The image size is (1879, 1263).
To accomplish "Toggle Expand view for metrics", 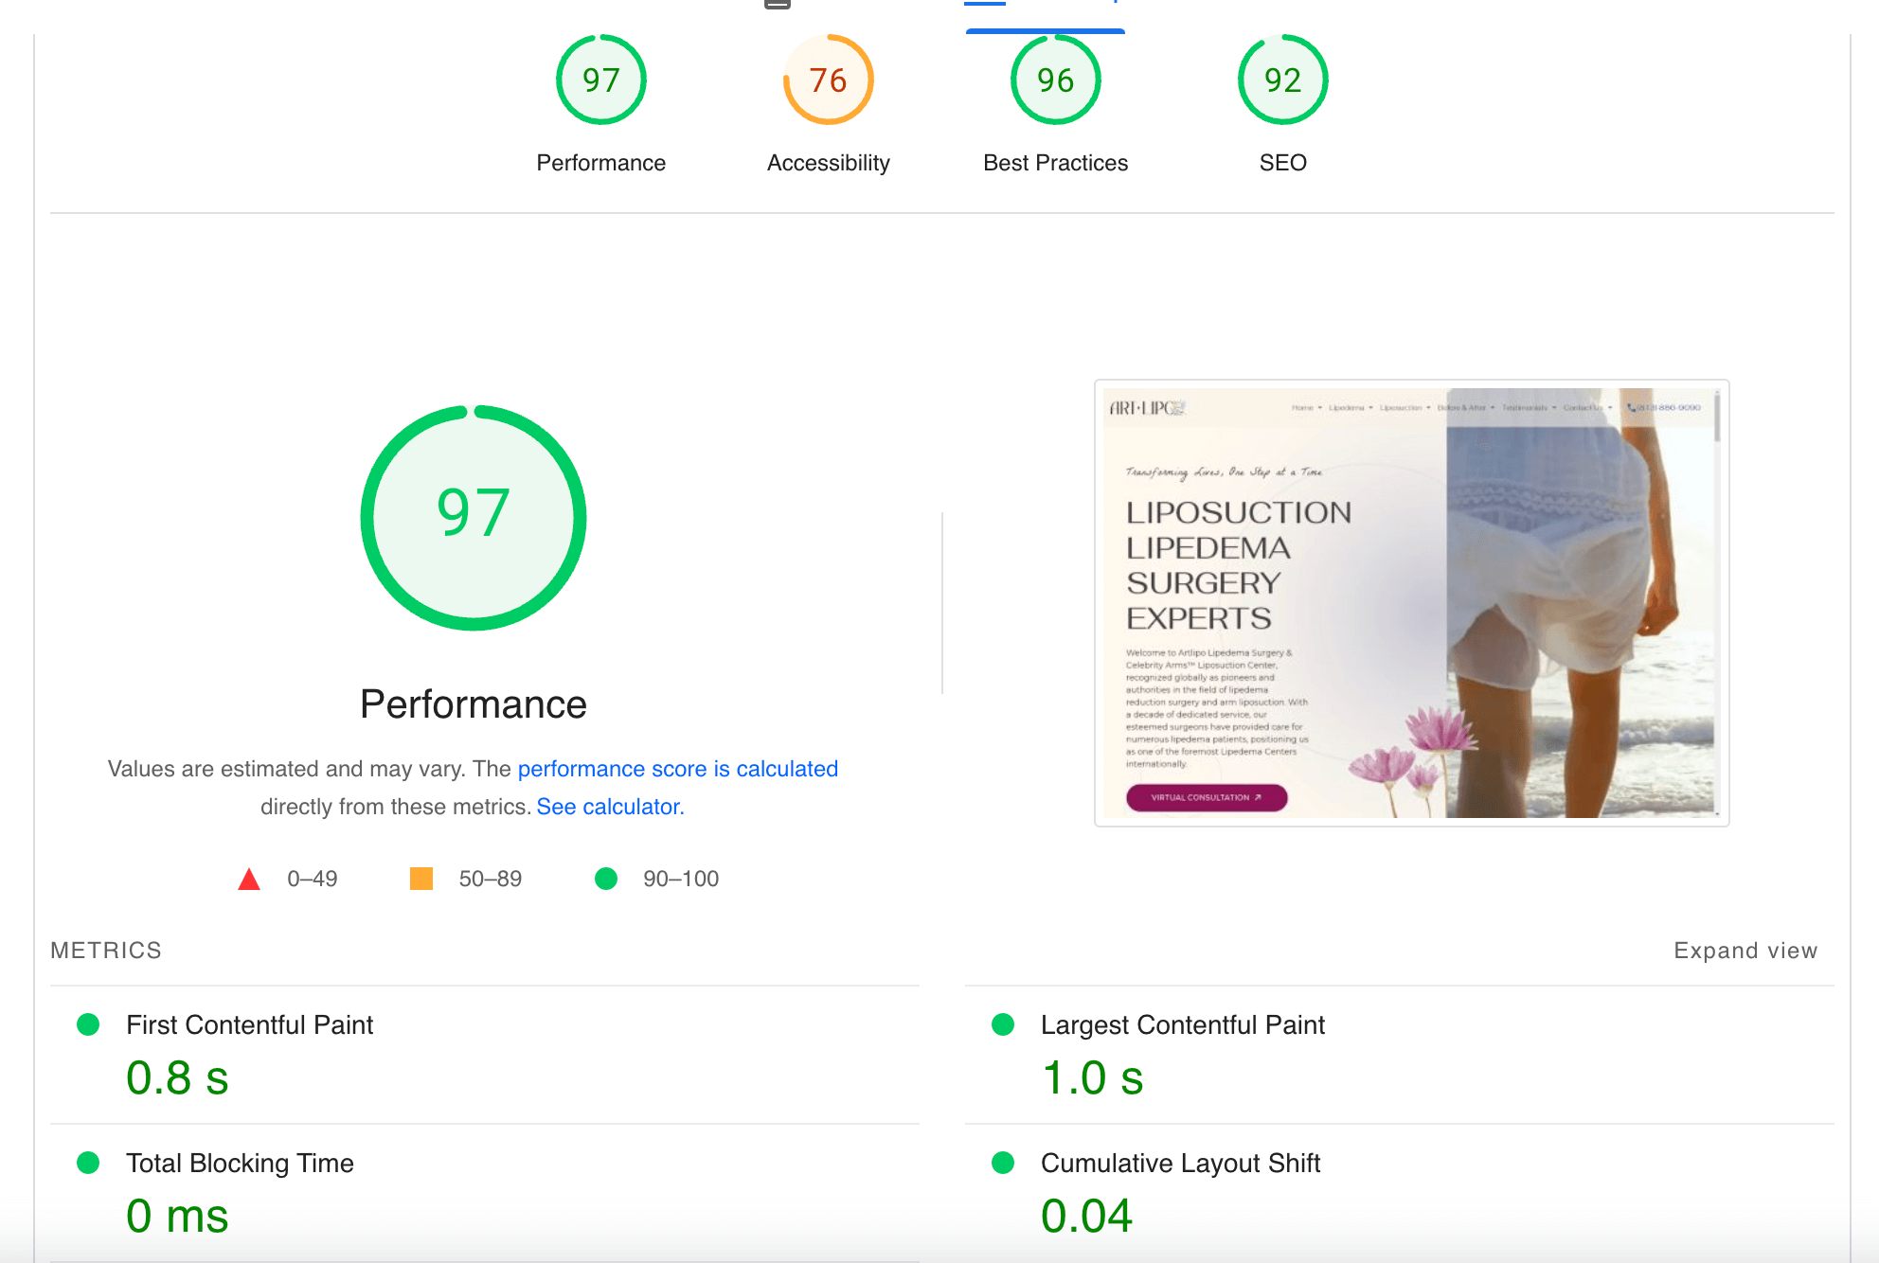I will (1745, 951).
